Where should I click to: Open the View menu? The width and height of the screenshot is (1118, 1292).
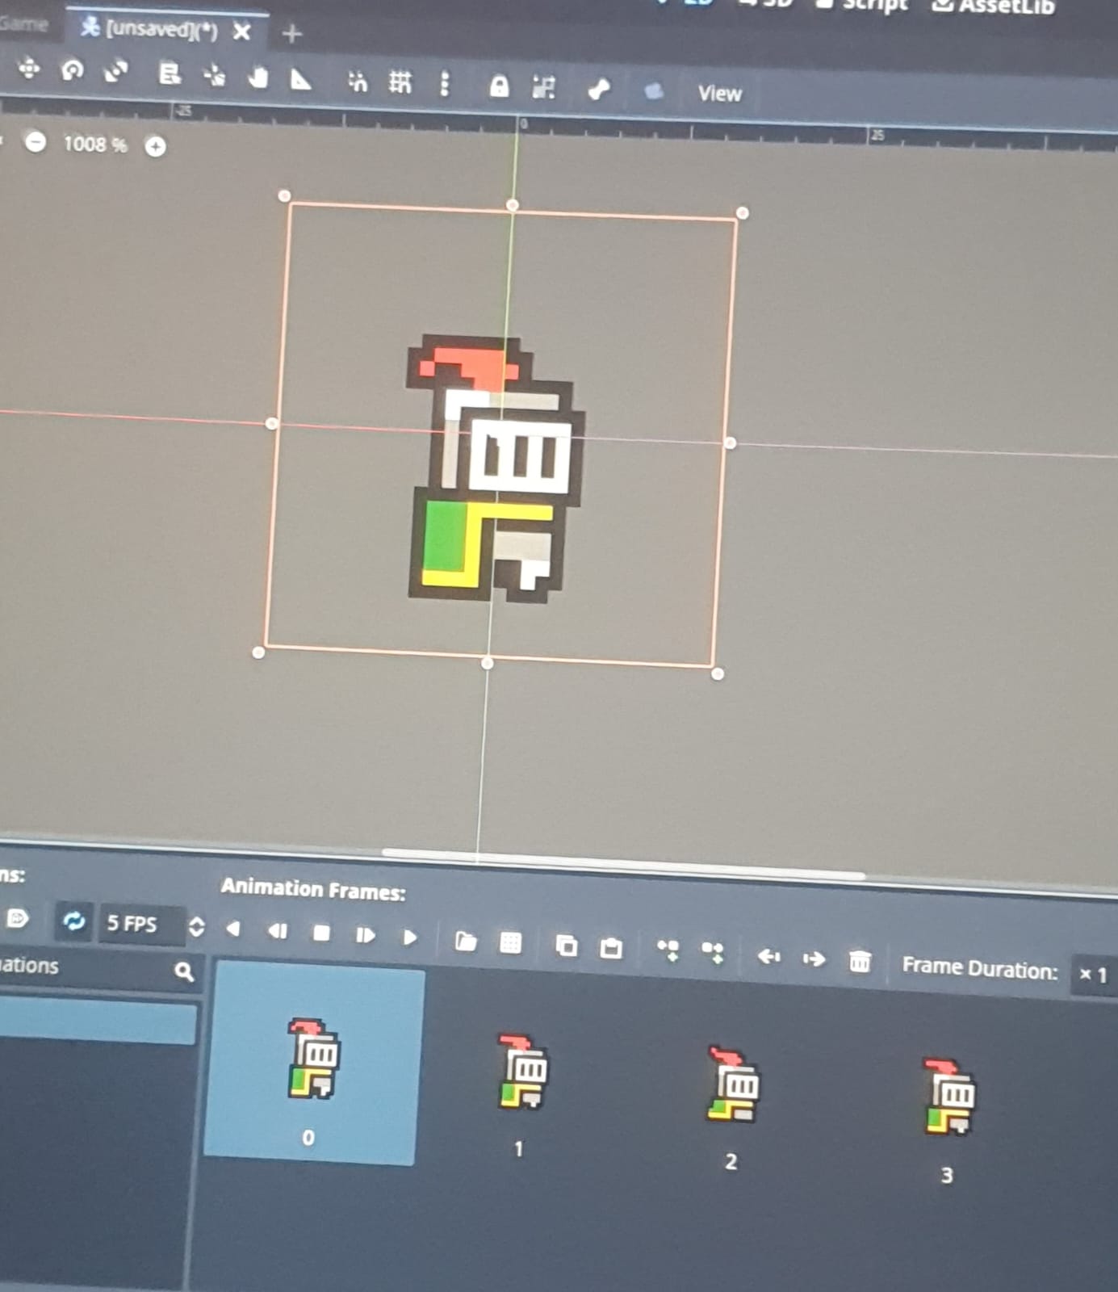[719, 94]
